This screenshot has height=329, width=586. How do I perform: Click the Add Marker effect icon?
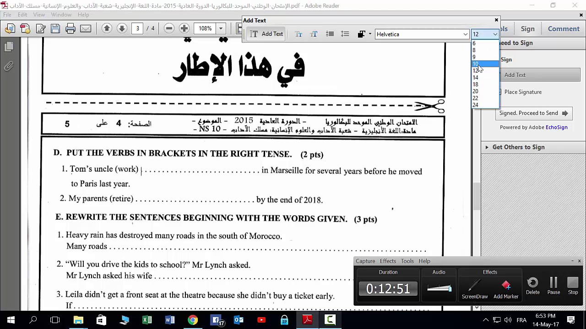pos(506,289)
